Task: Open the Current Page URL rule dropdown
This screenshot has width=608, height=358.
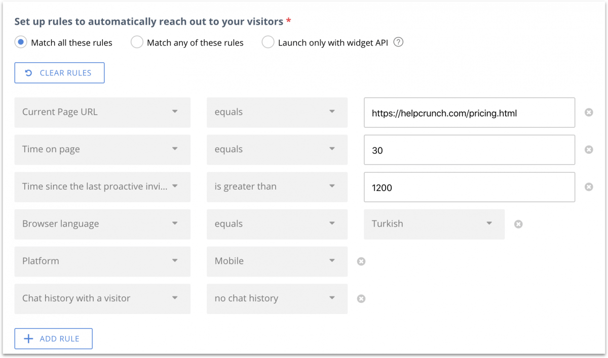Action: pyautogui.click(x=174, y=112)
